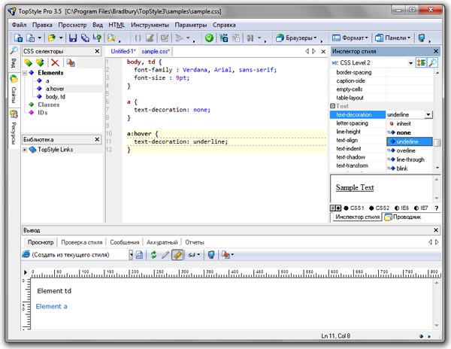Select the IDs node in selector tree
451x349 pixels.
pos(43,113)
